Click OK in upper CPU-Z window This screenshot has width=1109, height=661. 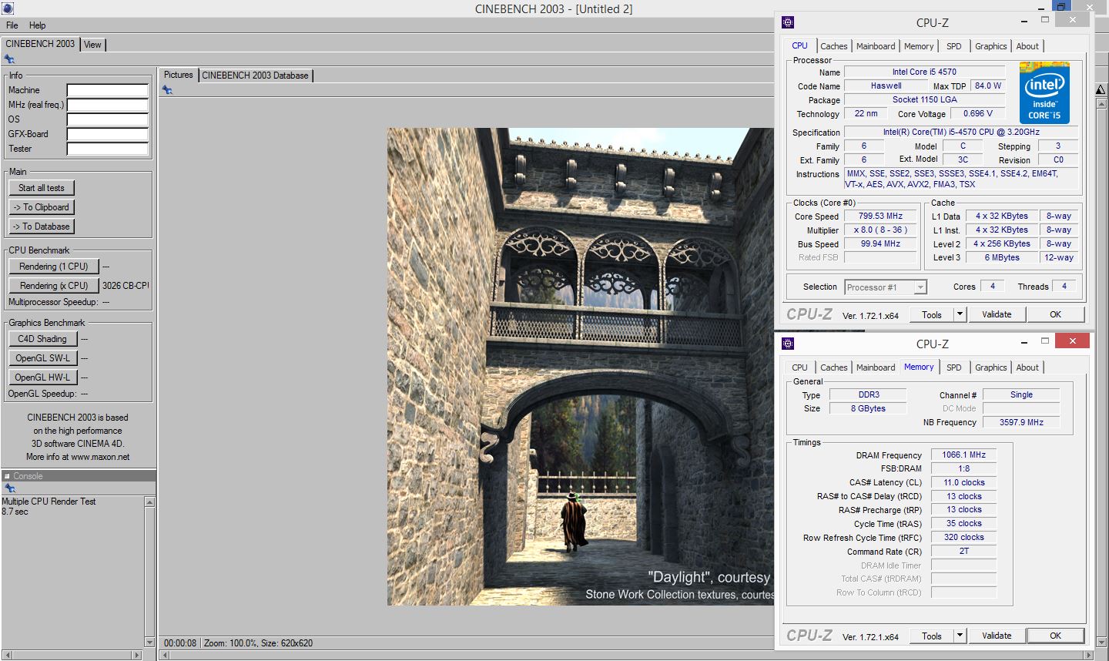[x=1055, y=314]
